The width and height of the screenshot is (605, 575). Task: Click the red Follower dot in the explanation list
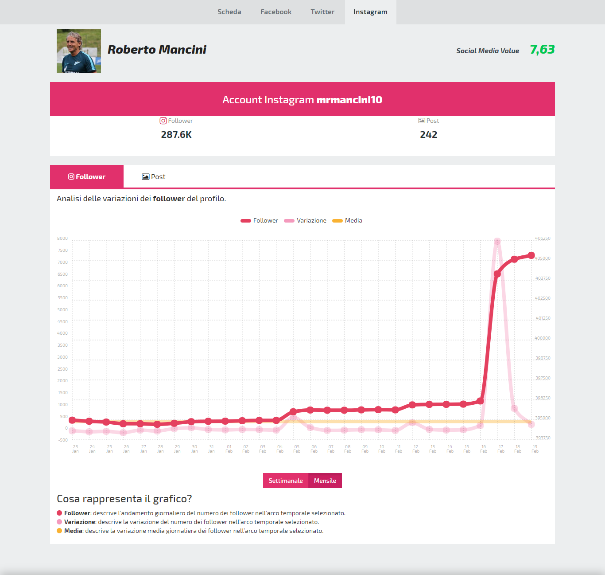pyautogui.click(x=59, y=513)
